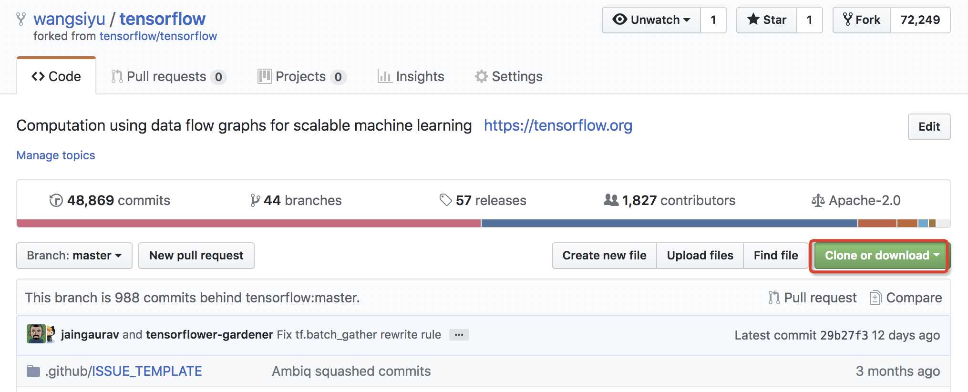Open the https://tensorflow.org link
The image size is (968, 392).
coord(558,125)
